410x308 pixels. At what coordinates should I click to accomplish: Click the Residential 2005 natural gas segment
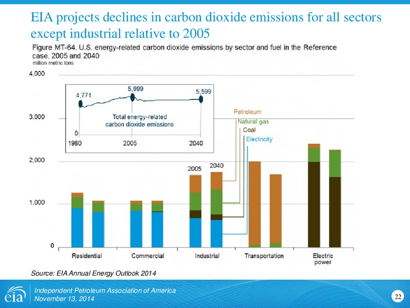click(x=77, y=203)
